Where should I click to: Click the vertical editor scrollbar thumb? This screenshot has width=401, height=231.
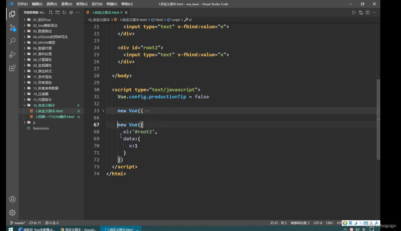coord(378,119)
